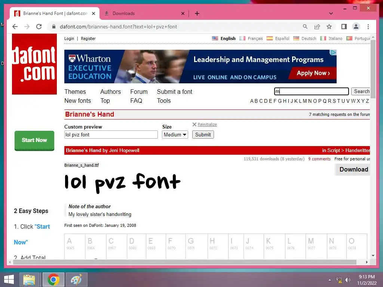The height and width of the screenshot is (287, 383).
Task: Click the share page icon
Action: [x=317, y=27]
